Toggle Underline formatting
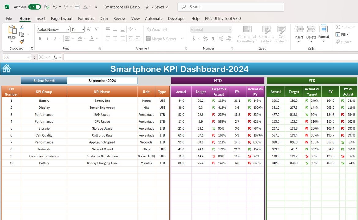This screenshot has width=358, height=220. (55, 38)
